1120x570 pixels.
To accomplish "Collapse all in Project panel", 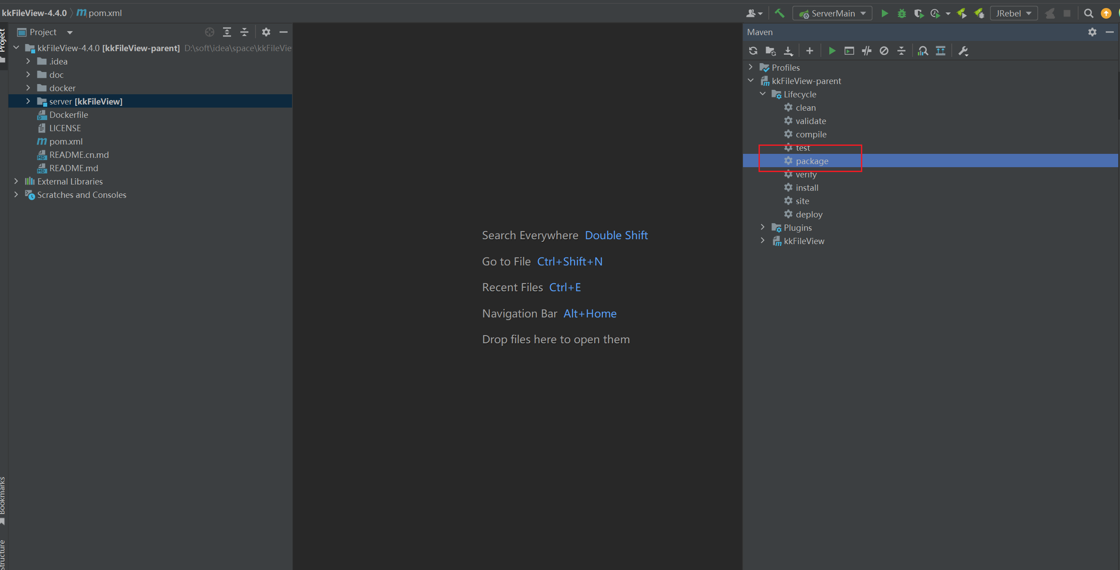I will tap(244, 32).
